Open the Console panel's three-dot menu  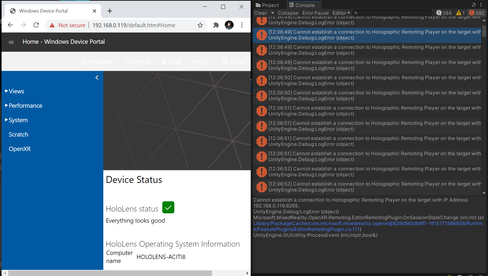click(x=481, y=5)
